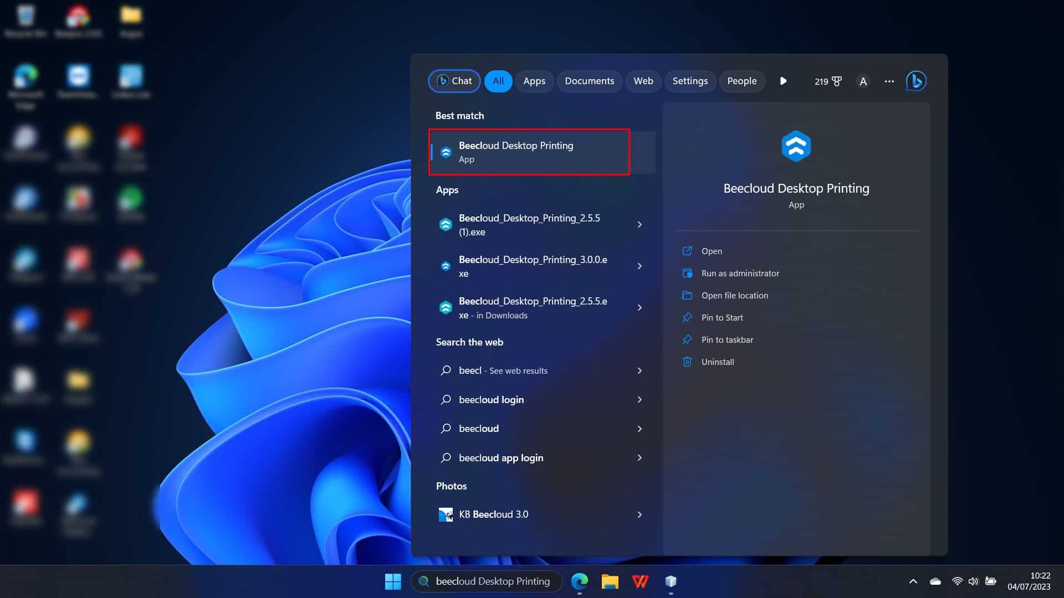Switch to the Settings filter tab
Image resolution: width=1064 pixels, height=598 pixels.
(690, 81)
